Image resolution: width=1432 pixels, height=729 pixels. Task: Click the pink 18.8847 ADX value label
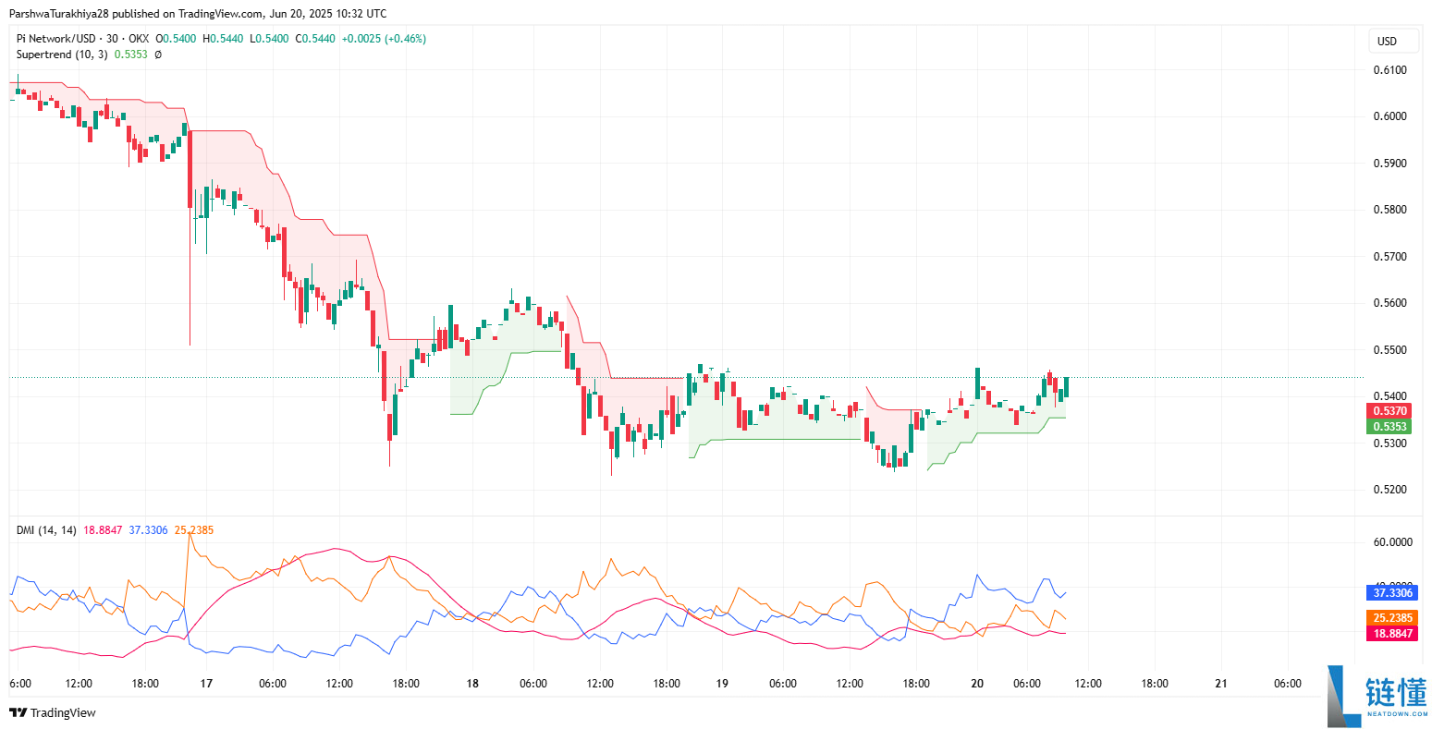pos(1390,634)
